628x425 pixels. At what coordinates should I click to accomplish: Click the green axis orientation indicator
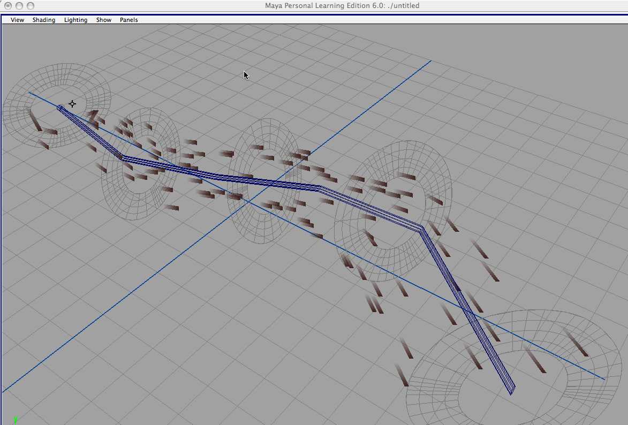point(16,420)
